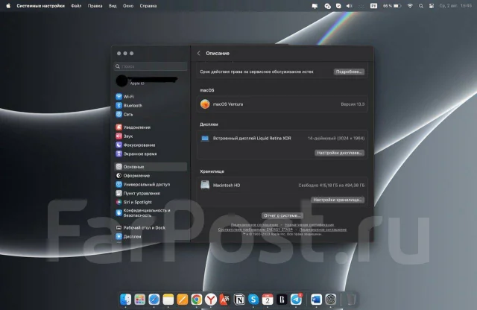Click System Settings icon in the Dock

pyautogui.click(x=330, y=300)
